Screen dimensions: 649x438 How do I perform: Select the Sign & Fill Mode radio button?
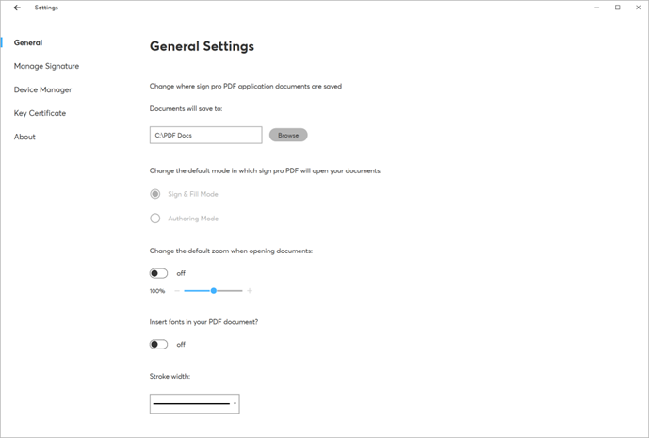click(155, 194)
